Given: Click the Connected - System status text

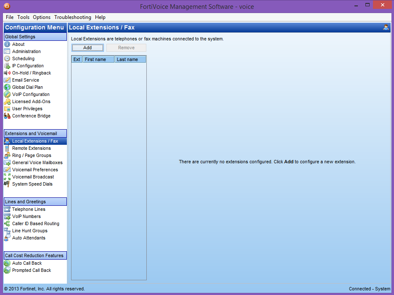Looking at the screenshot, I should tap(370, 289).
